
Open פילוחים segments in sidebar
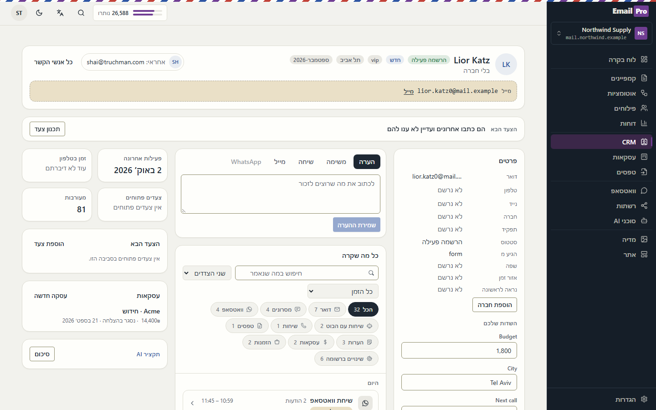(601, 108)
